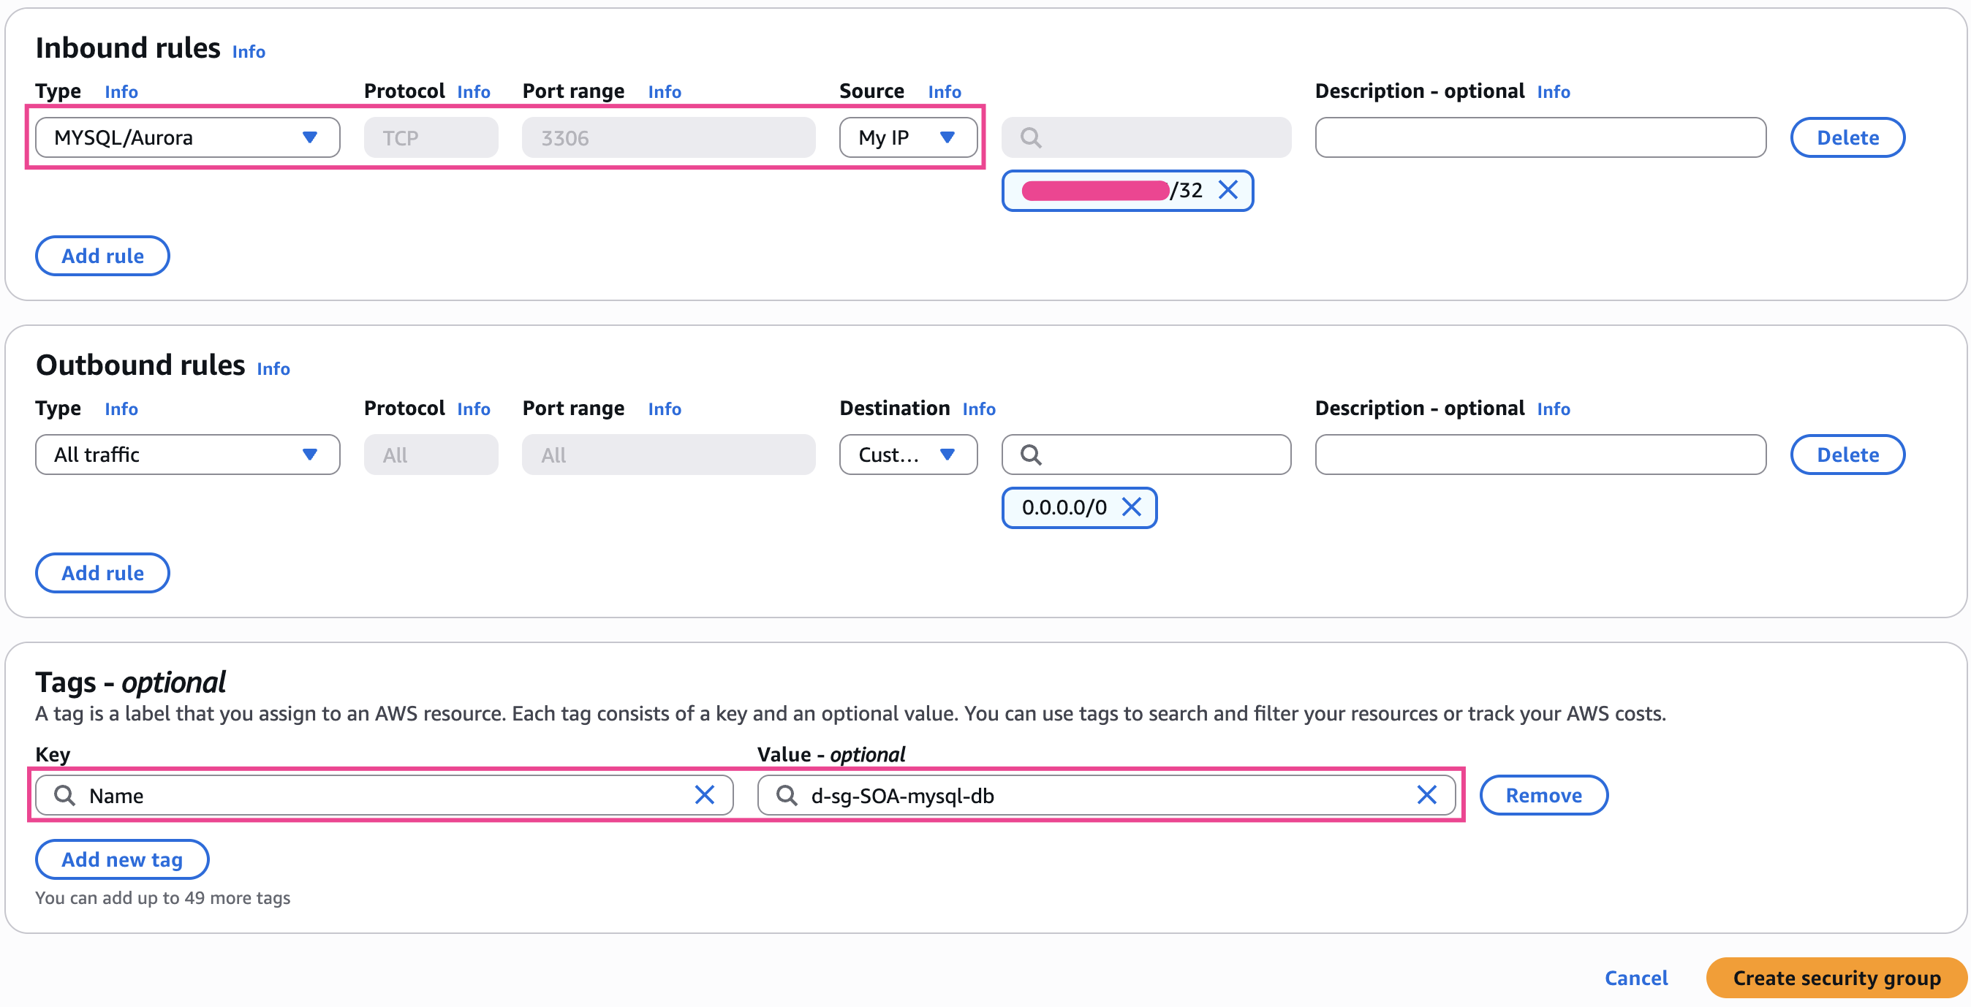Click Add rule under Outbound rules
Screen dimensions: 1971x1007
coord(102,574)
